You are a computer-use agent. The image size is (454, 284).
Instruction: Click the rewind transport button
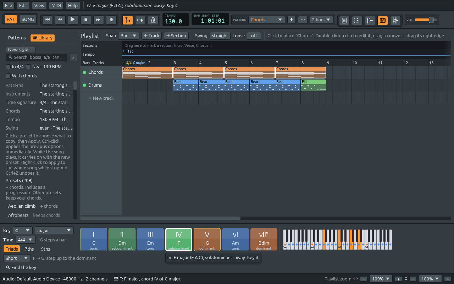coord(60,20)
